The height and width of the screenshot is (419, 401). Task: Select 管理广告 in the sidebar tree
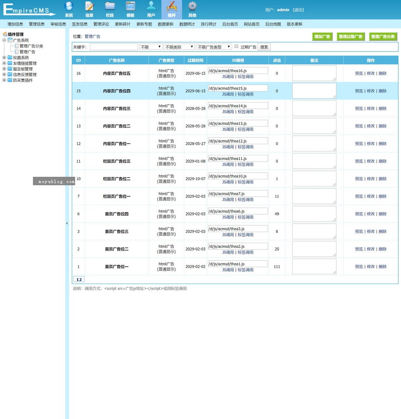(27, 52)
